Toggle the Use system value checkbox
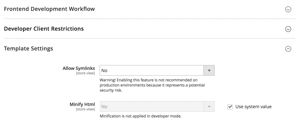 (x=230, y=107)
